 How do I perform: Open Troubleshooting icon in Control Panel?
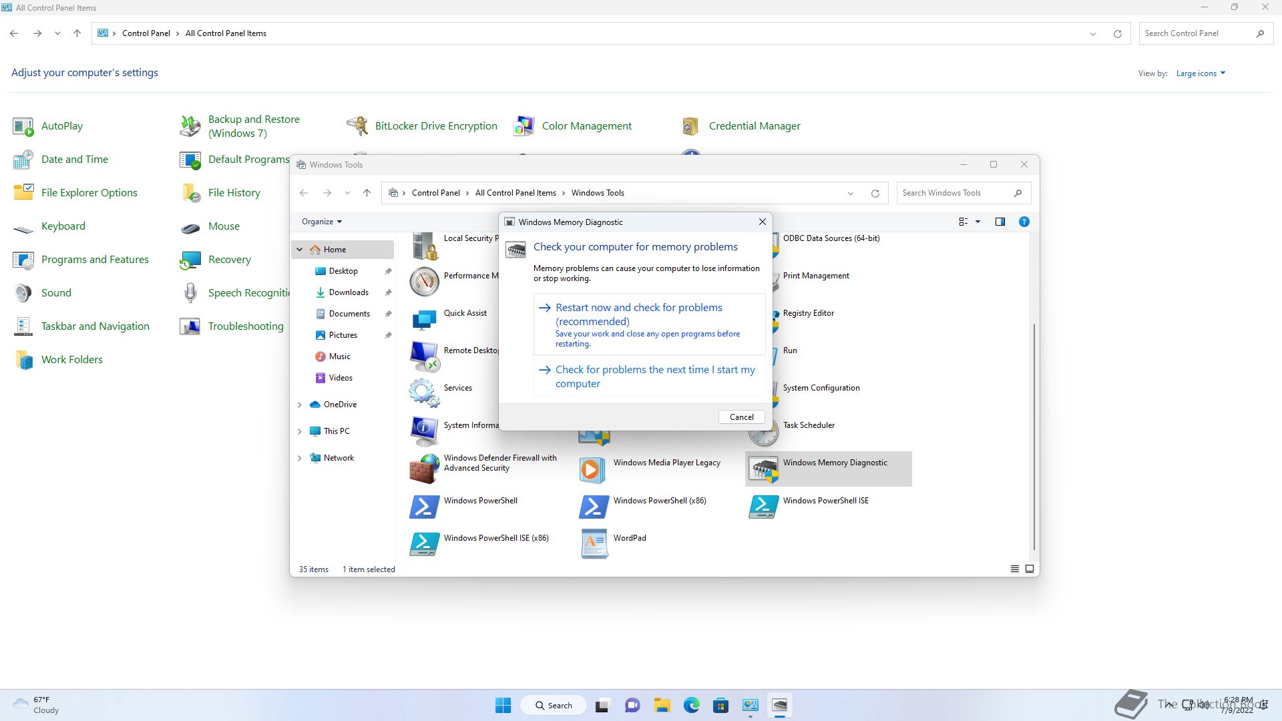click(190, 326)
